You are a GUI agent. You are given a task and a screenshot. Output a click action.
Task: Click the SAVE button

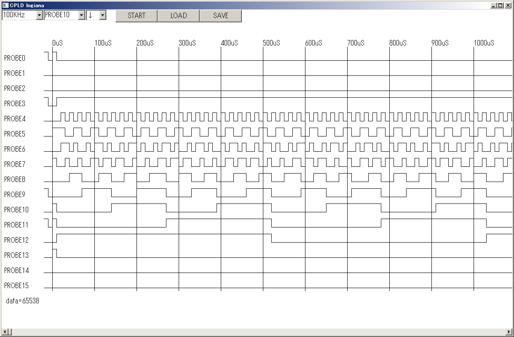pos(221,16)
